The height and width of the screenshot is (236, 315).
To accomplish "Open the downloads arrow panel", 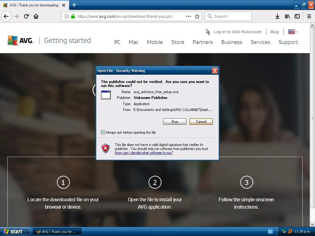I will [x=277, y=16].
